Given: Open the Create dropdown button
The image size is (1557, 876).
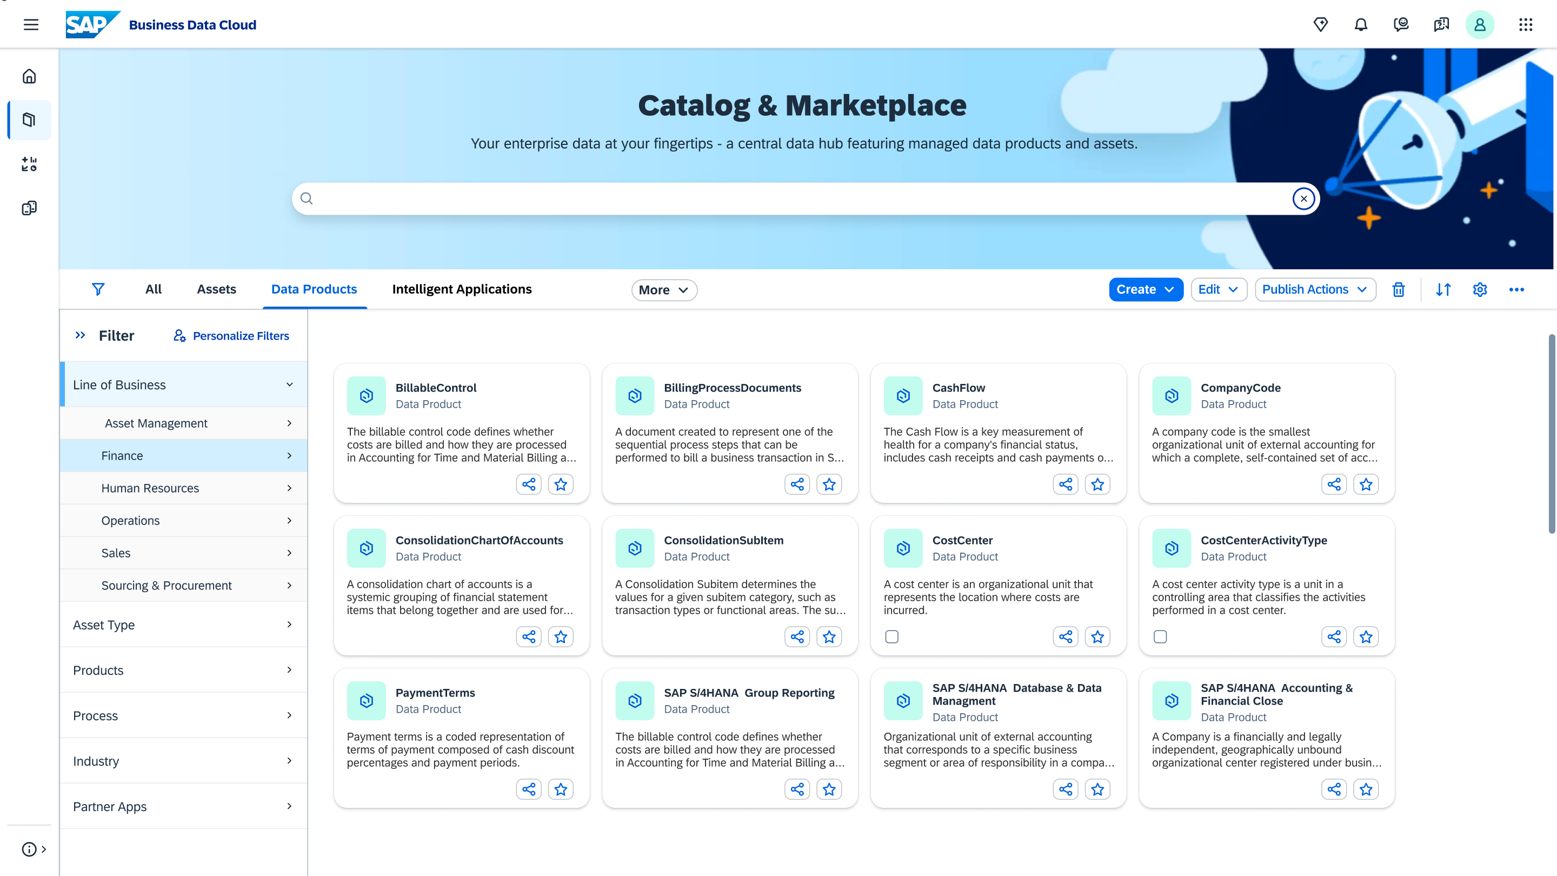Looking at the screenshot, I should (x=1146, y=290).
